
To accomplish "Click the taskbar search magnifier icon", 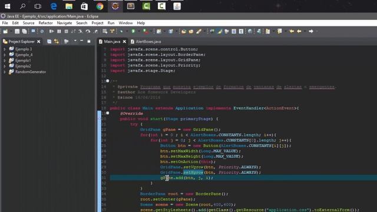I will pyautogui.click(x=22, y=6).
